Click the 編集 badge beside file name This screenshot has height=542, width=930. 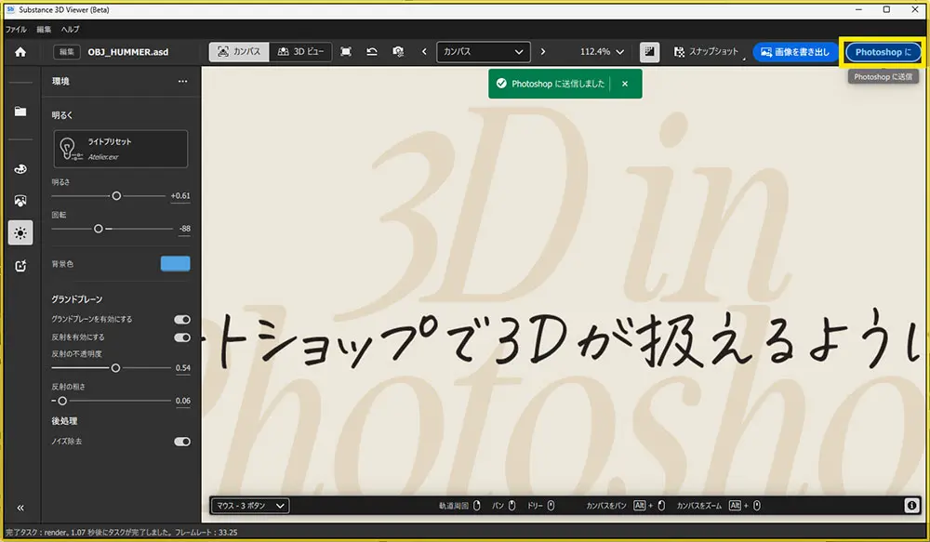pos(66,52)
